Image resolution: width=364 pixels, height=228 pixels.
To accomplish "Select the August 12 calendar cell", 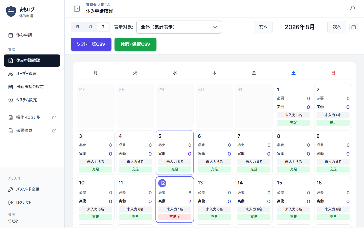I will pyautogui.click(x=175, y=200).
